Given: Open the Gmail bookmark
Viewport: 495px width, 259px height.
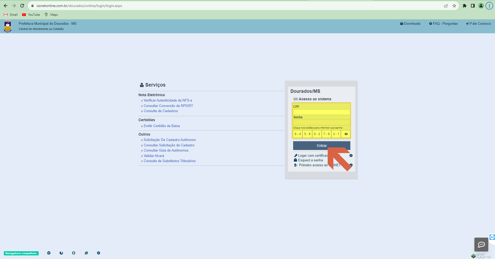Looking at the screenshot, I should [11, 15].
